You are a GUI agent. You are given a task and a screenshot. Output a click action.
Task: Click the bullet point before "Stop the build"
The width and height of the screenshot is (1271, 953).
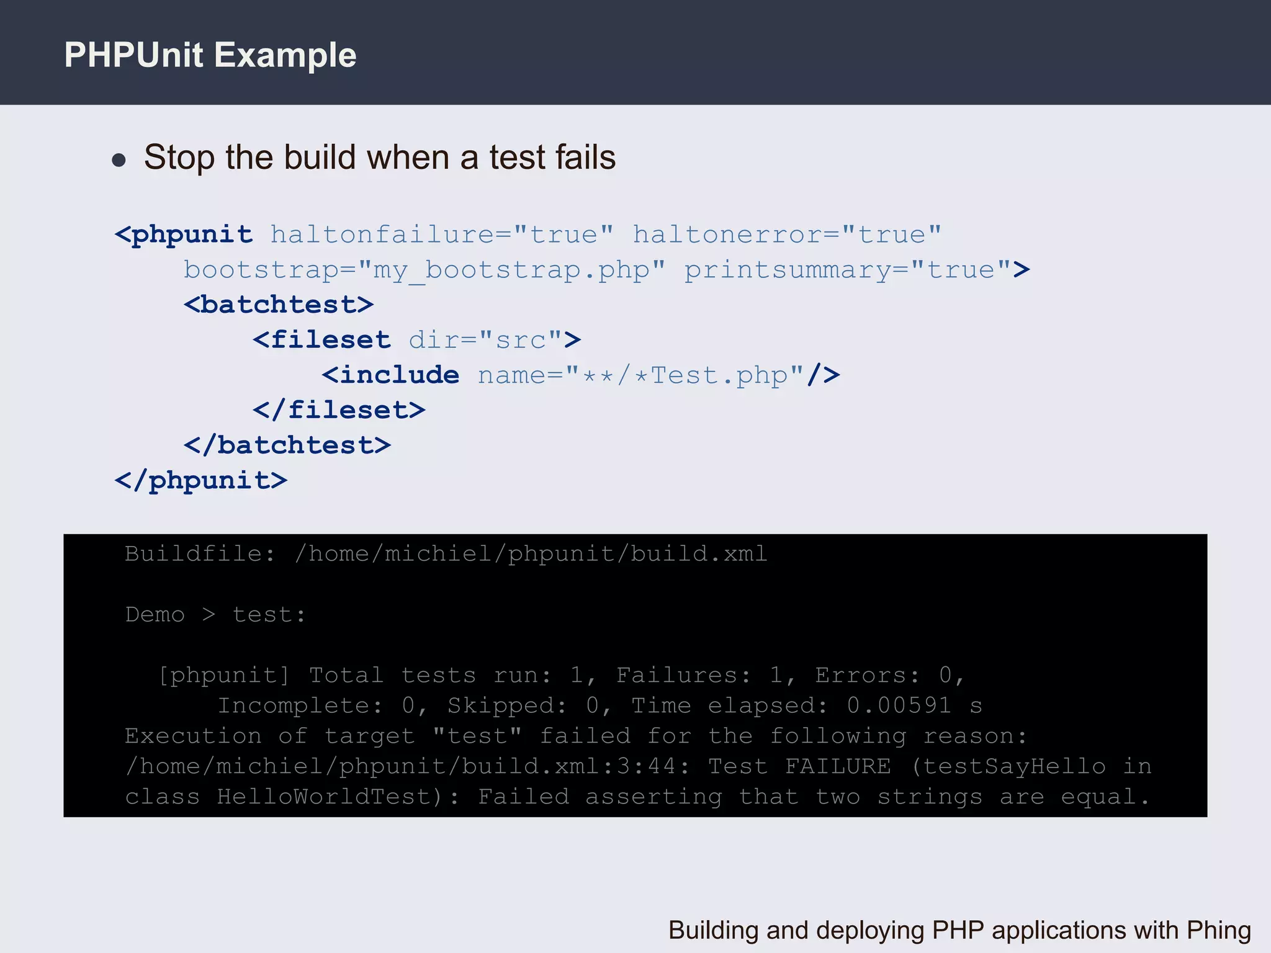tap(119, 160)
